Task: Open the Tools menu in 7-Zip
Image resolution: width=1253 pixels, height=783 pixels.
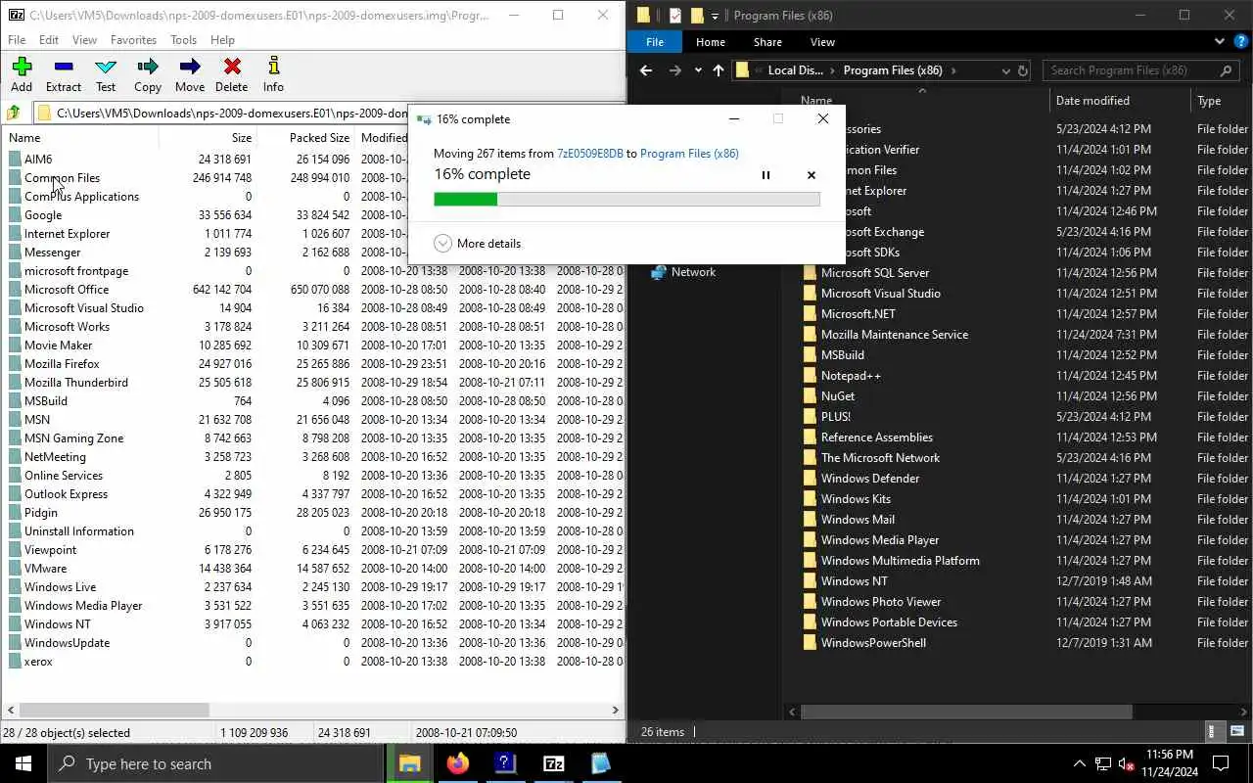Action: pos(184,40)
